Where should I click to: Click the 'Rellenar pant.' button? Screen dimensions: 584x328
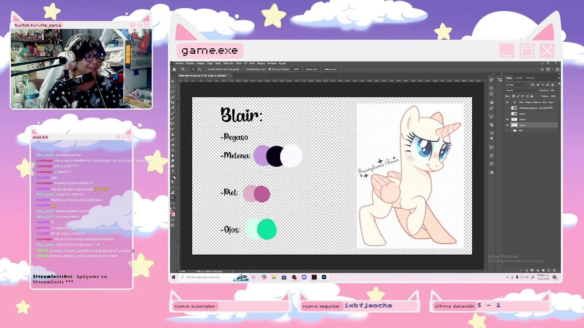coord(331,69)
